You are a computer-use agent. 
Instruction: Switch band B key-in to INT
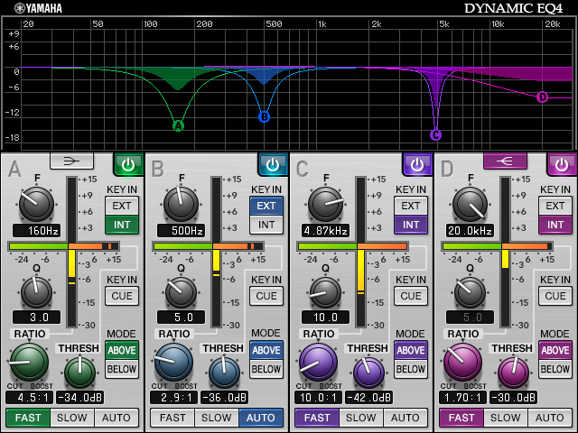pos(266,225)
